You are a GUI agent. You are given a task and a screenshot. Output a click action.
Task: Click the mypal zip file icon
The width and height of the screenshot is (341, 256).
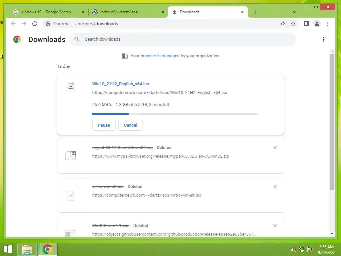pos(71,156)
